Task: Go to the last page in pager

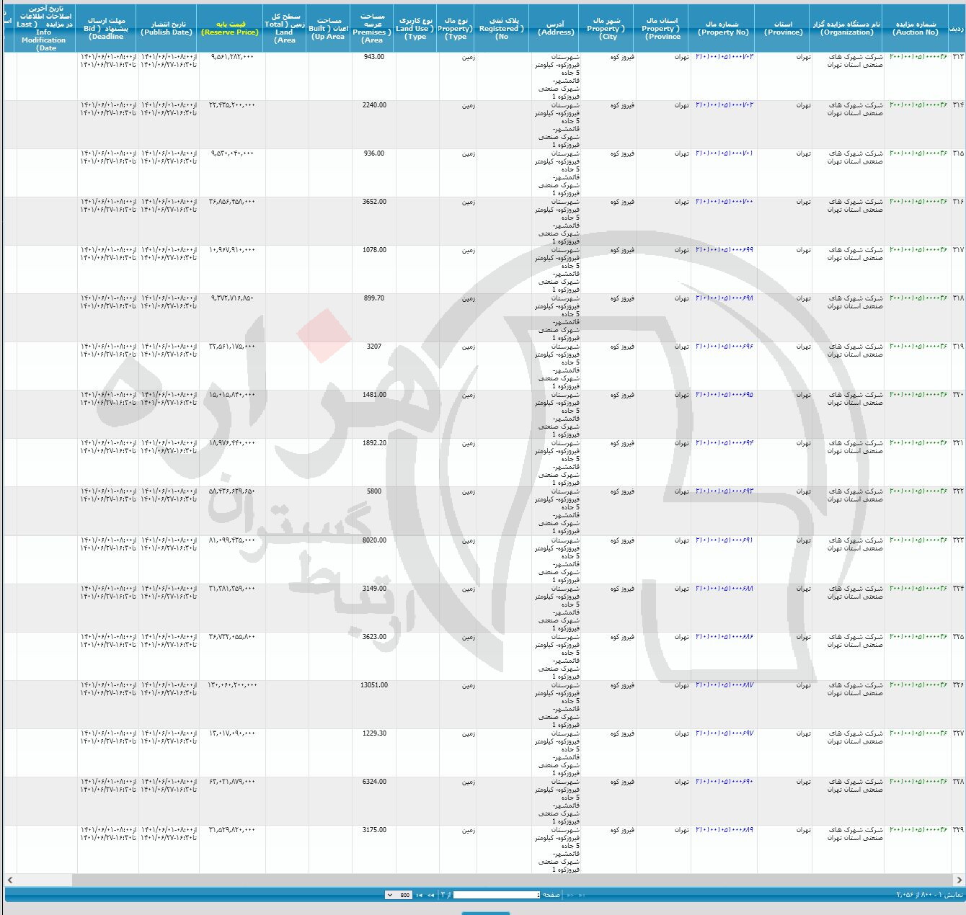Action: (419, 895)
